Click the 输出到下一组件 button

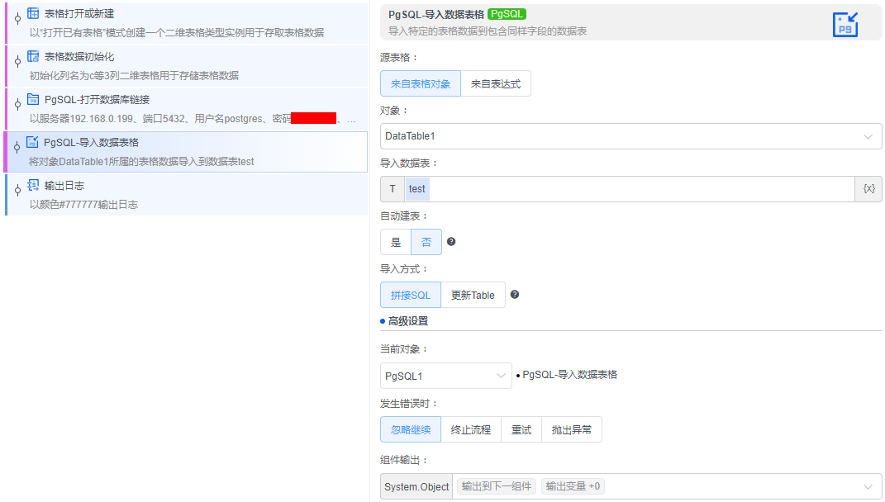click(x=496, y=485)
